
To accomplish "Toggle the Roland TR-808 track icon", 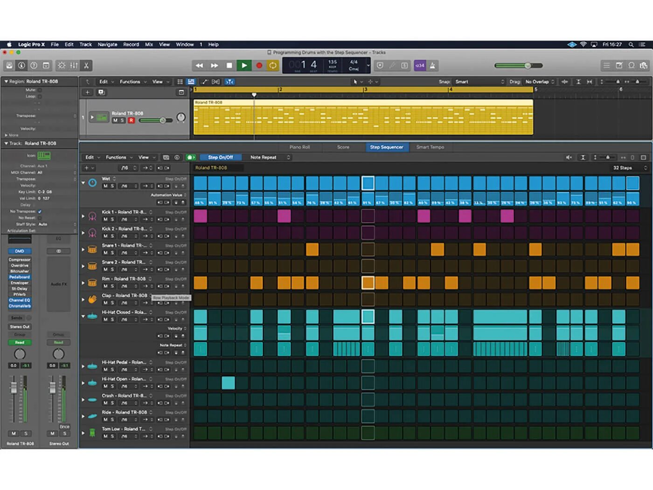I will point(102,118).
